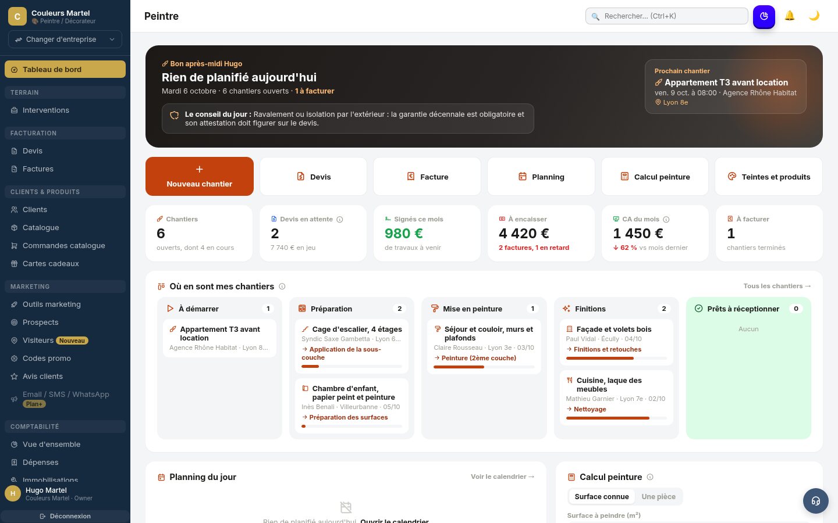This screenshot has width=838, height=523.
Task: Open the support headset chat button
Action: tap(816, 501)
